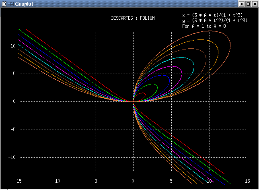259x190 pixels.
Task: Click the KDE window menu icon
Action: coord(4,4)
